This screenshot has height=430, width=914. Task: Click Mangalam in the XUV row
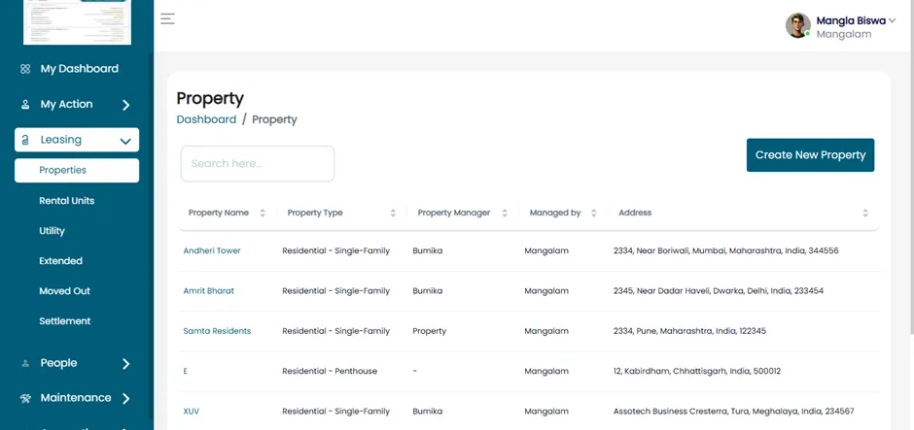[546, 412]
